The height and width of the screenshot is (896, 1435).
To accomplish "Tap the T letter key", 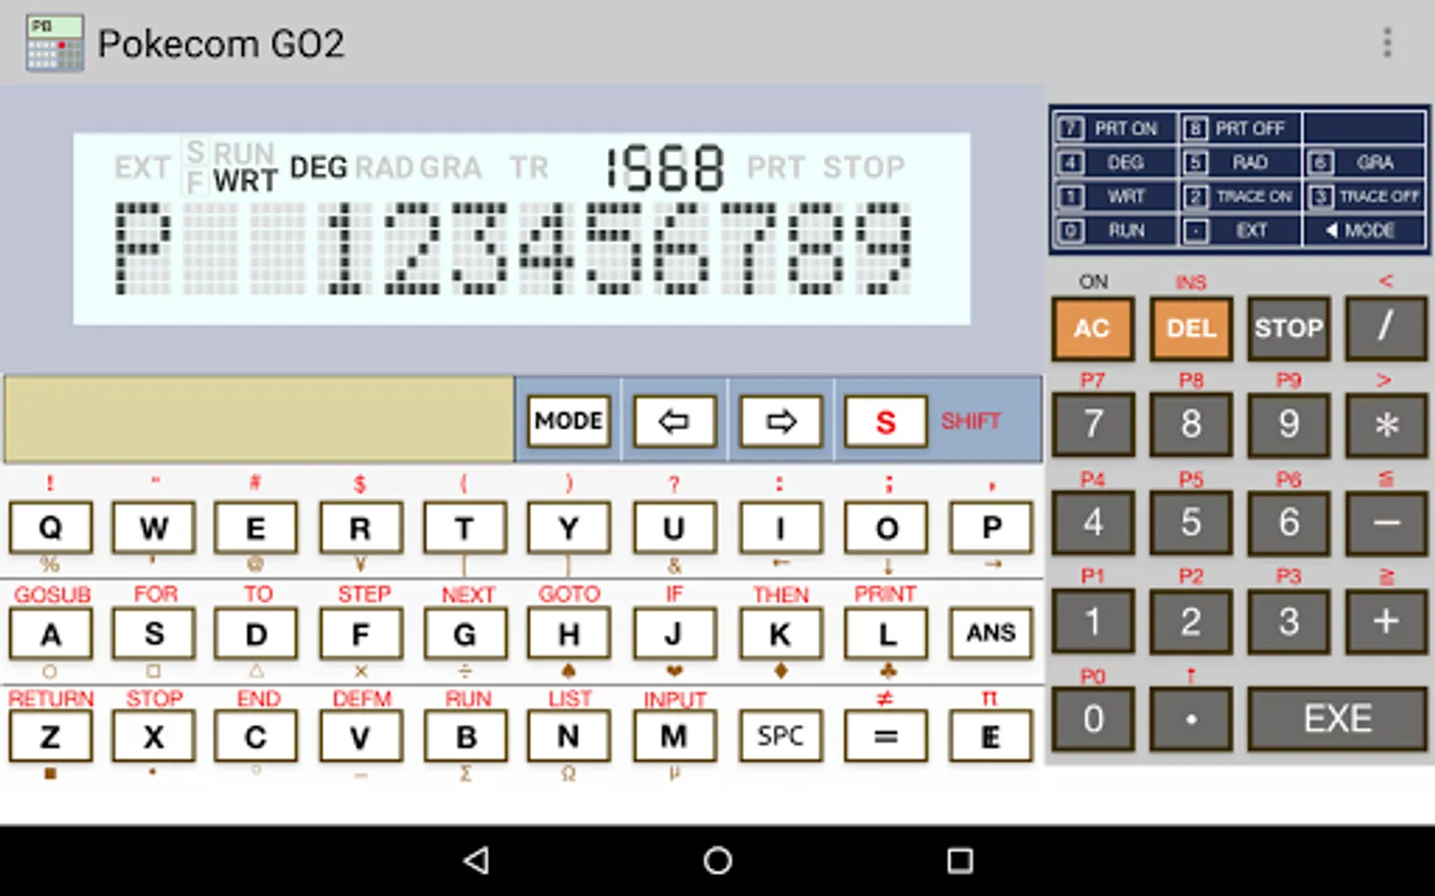I will coord(464,528).
